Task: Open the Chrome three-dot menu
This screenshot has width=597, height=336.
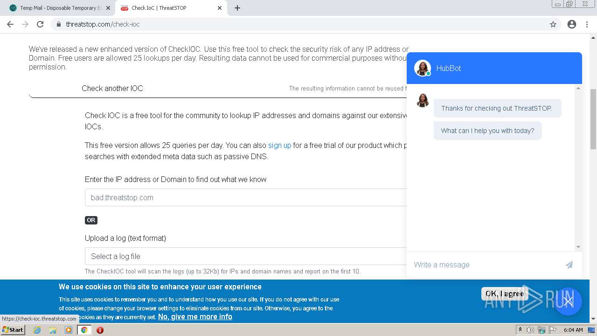Action: (x=587, y=24)
